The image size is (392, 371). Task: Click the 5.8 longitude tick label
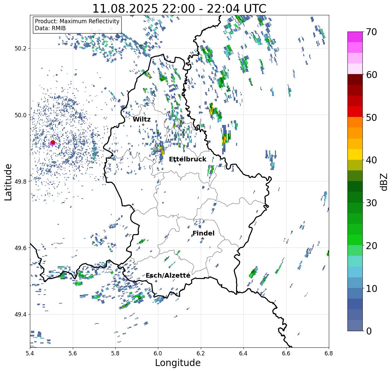tap(115, 353)
